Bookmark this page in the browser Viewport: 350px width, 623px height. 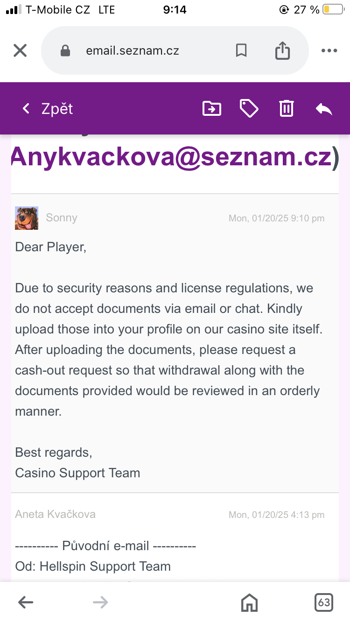(241, 50)
